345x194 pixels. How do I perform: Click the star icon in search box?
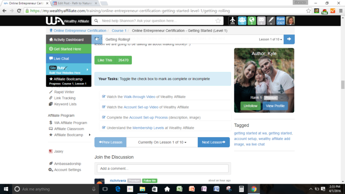point(218,21)
